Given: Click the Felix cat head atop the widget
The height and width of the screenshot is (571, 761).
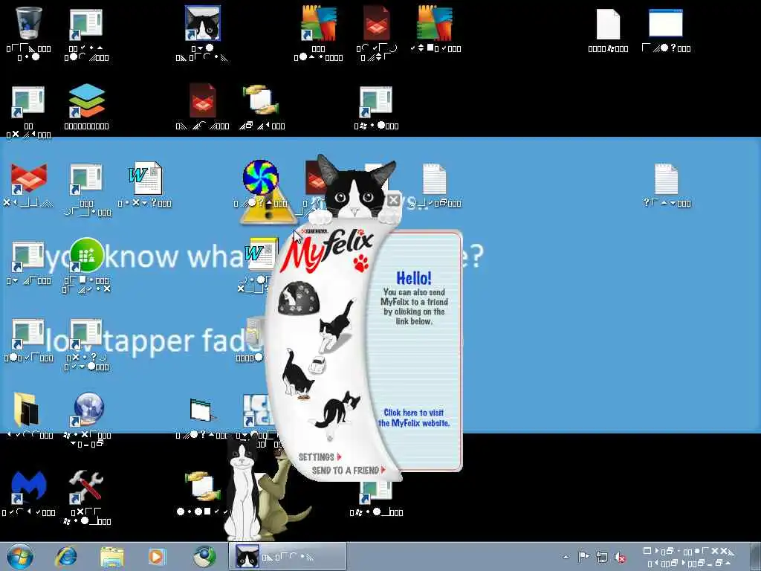Looking at the screenshot, I should (x=355, y=190).
